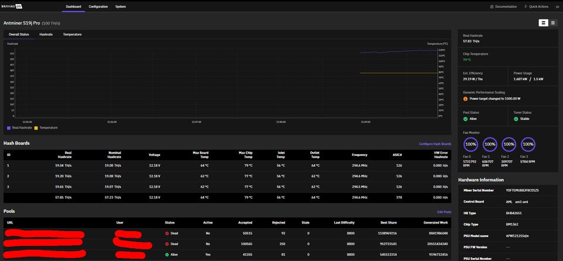This screenshot has height=261, width=563.
Task: Click the red Dead icon in the second pool row
Action: 167,244
